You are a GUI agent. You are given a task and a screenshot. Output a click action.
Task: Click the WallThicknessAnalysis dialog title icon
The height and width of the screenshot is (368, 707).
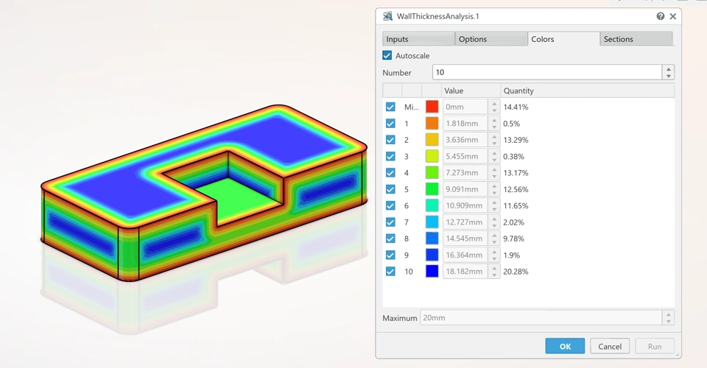point(387,16)
